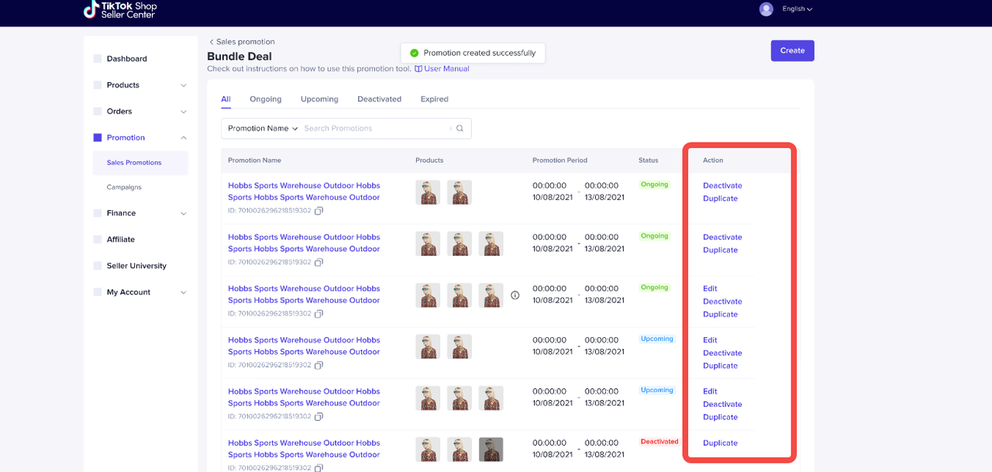Open the Promotion Name filter dropdown
Screen dimensions: 992x472
(x=263, y=129)
